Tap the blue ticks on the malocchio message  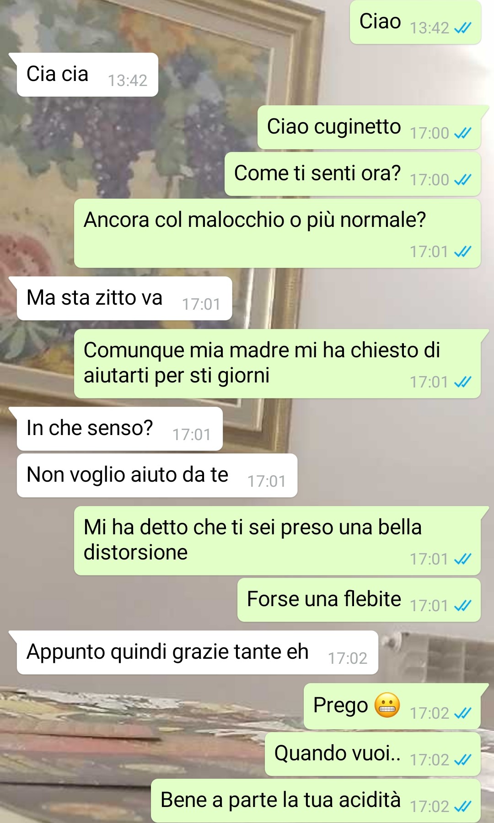tap(462, 252)
